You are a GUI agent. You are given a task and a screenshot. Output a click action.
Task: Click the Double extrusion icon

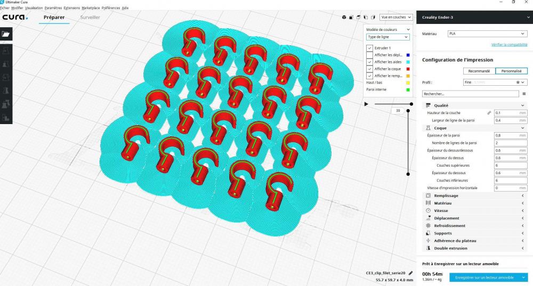coord(428,248)
